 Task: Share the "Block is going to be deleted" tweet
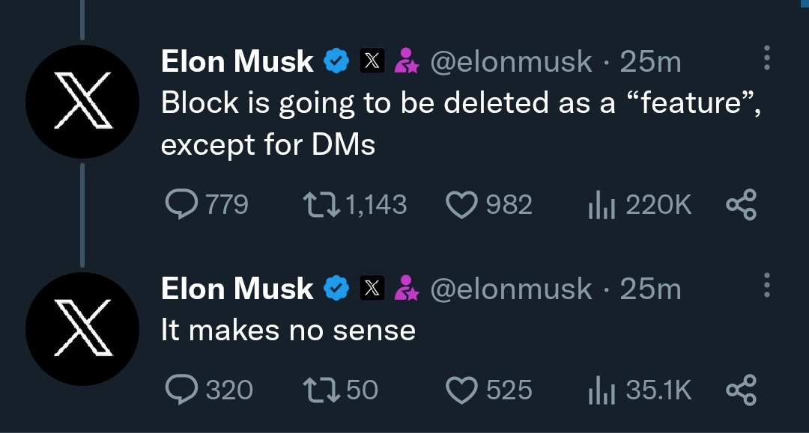click(742, 204)
